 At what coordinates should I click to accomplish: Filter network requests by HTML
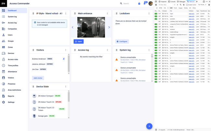(x=161, y=8)
